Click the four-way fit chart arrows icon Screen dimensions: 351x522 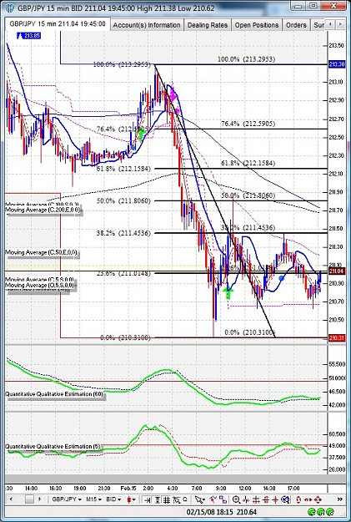318,499
